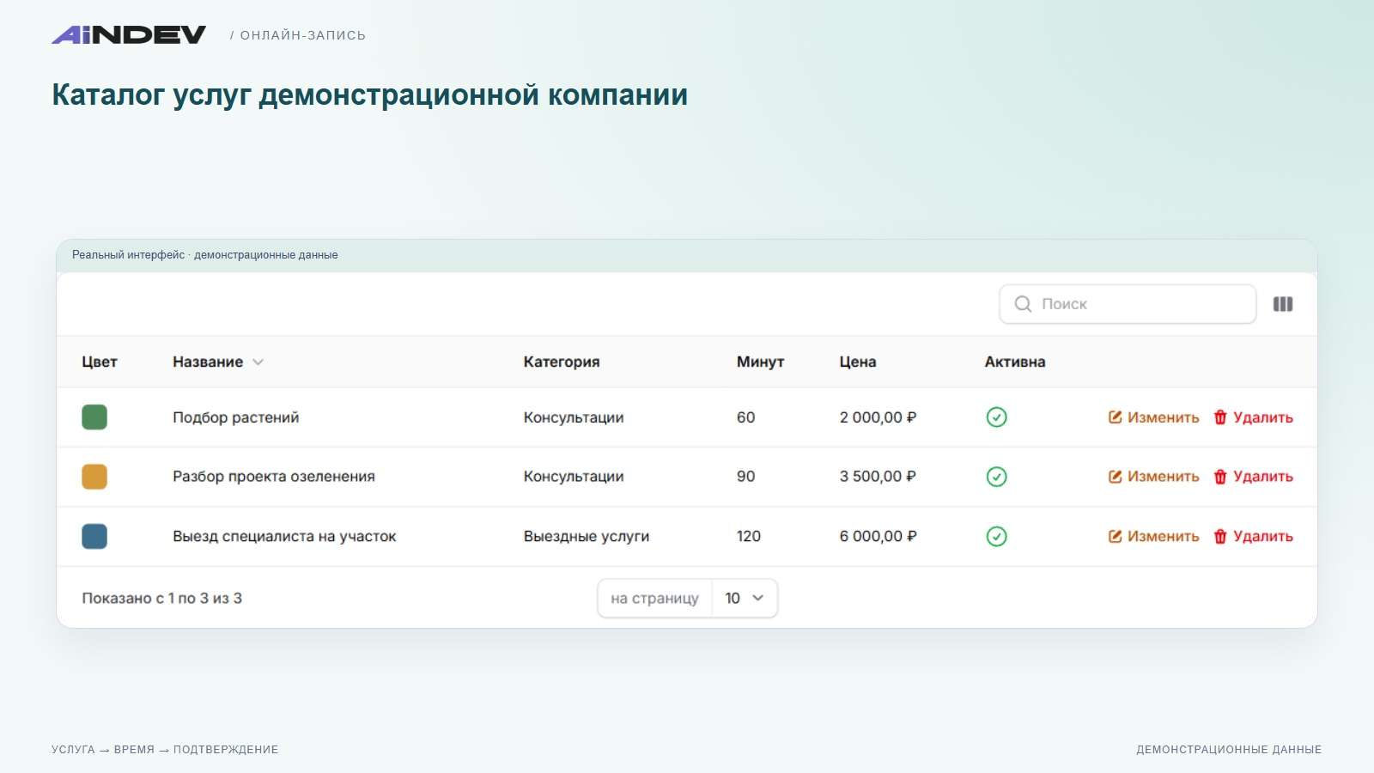Delete Разбор проекта озеленения via Удалить
Viewport: 1374px width, 773px height.
[x=1253, y=477]
